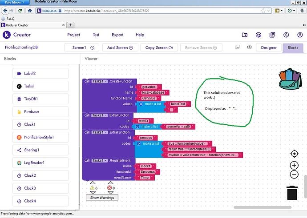Open the assets image manager icon
307x218 pixels.
point(237,47)
